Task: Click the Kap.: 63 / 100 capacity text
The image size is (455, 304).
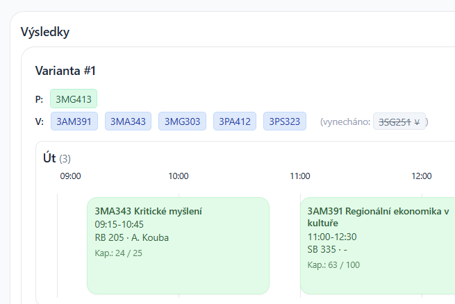Action: [x=333, y=264]
